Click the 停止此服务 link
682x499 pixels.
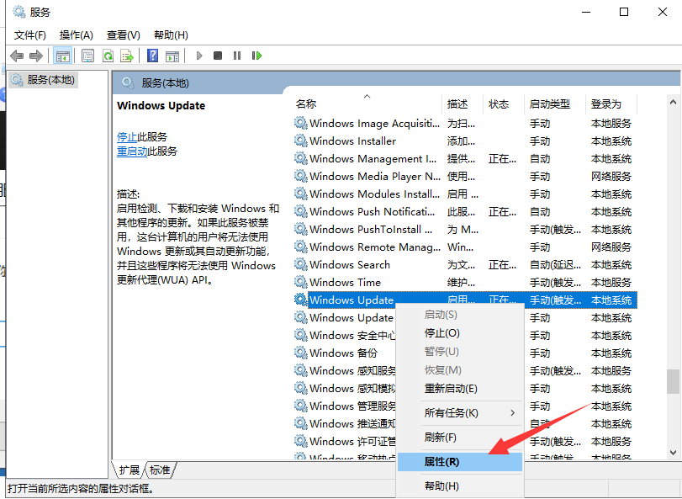click(140, 136)
